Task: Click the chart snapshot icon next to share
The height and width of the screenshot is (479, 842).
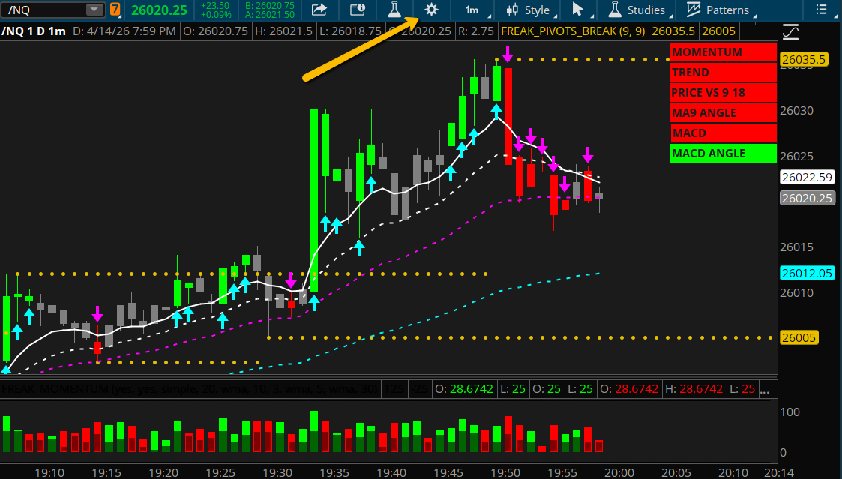Action: [358, 10]
